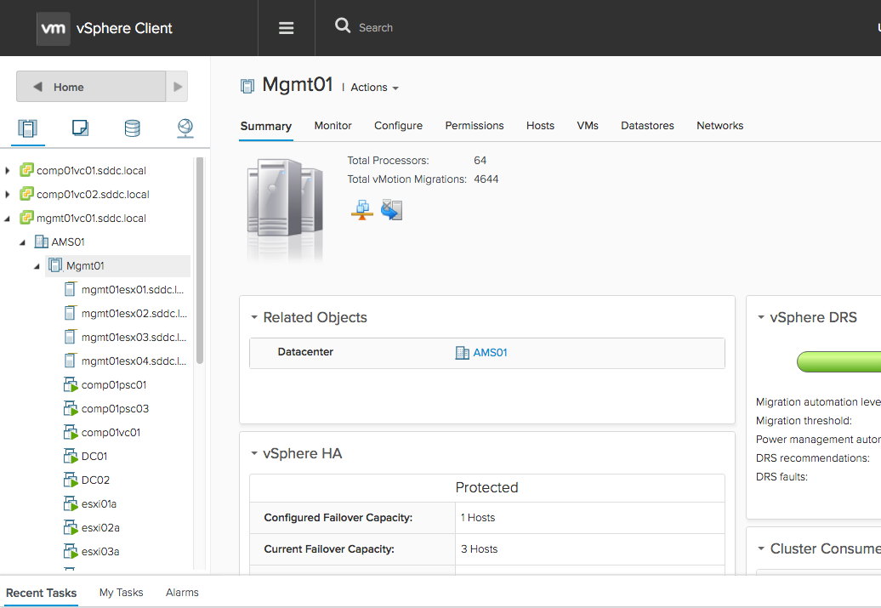Collapse the Mgmt01 cluster node
Screen dimensions: 881x608
coord(37,266)
